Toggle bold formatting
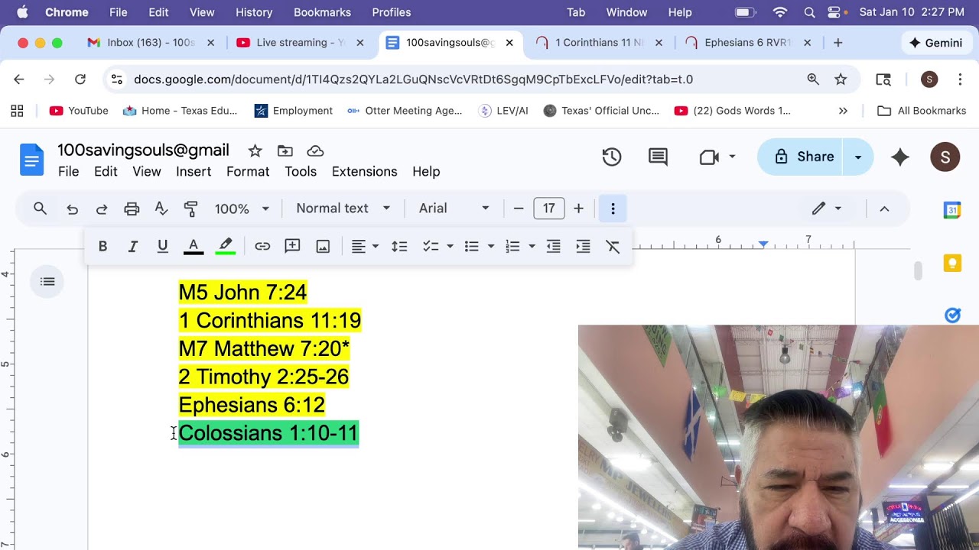The height and width of the screenshot is (550, 979). coord(102,246)
